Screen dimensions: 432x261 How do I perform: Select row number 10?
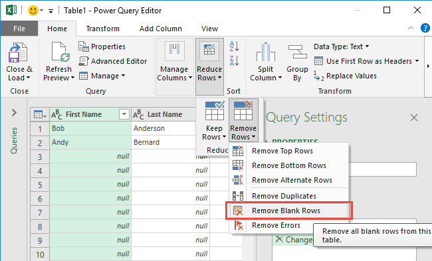click(x=40, y=254)
